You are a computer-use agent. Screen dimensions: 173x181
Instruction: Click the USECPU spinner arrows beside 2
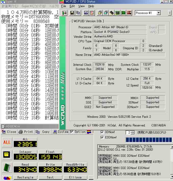pyautogui.click(x=133, y=133)
